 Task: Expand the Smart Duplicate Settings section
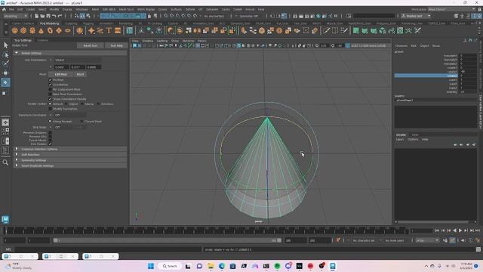point(17,165)
